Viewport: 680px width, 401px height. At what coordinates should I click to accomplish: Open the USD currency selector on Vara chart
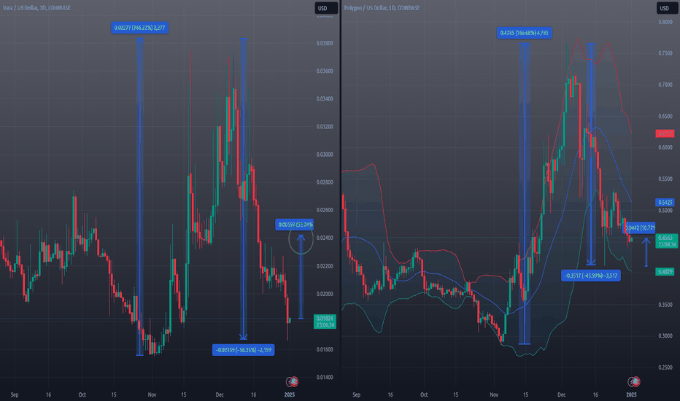pyautogui.click(x=325, y=8)
